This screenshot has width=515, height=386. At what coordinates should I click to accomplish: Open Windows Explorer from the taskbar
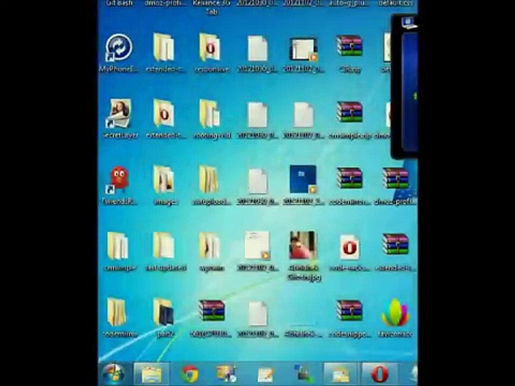(152, 374)
